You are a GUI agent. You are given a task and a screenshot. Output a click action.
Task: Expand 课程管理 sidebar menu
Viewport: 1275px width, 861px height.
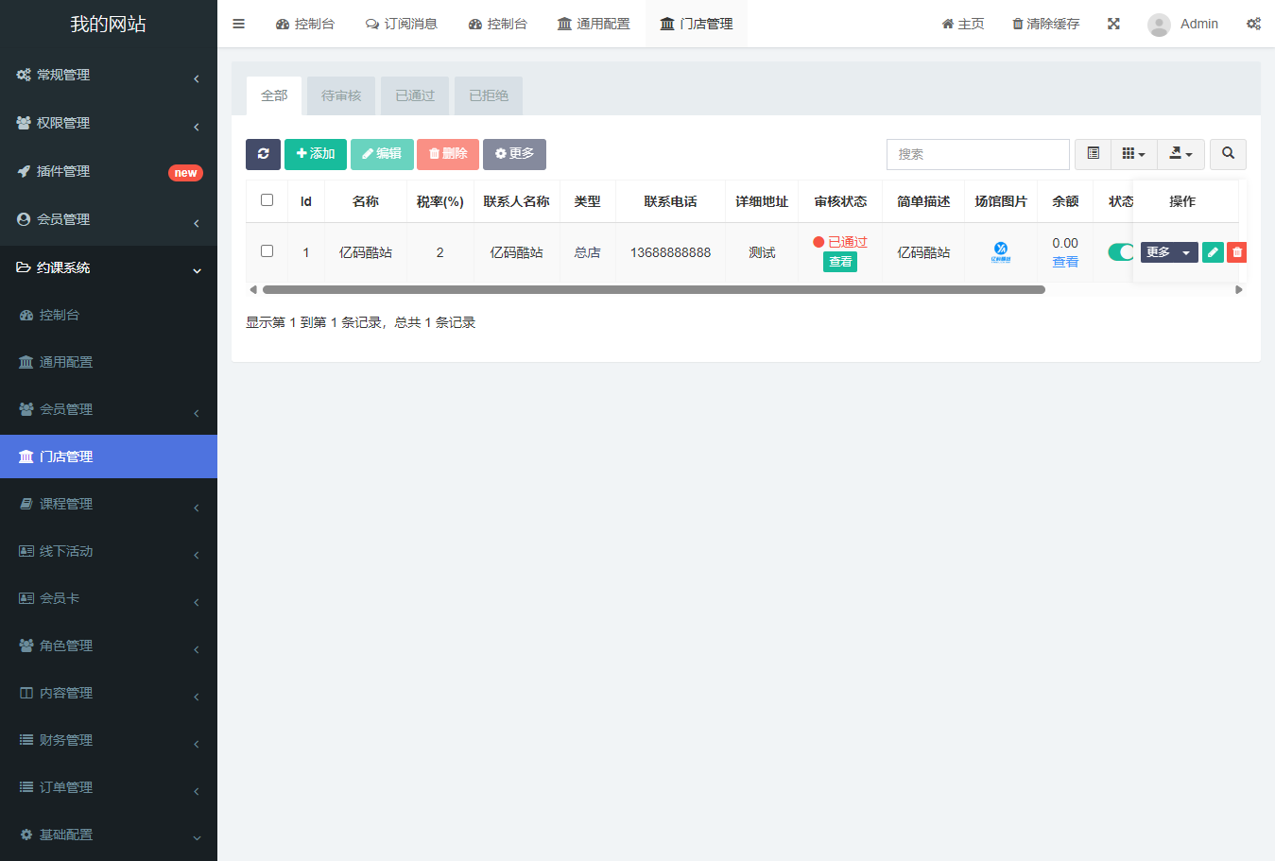109,504
